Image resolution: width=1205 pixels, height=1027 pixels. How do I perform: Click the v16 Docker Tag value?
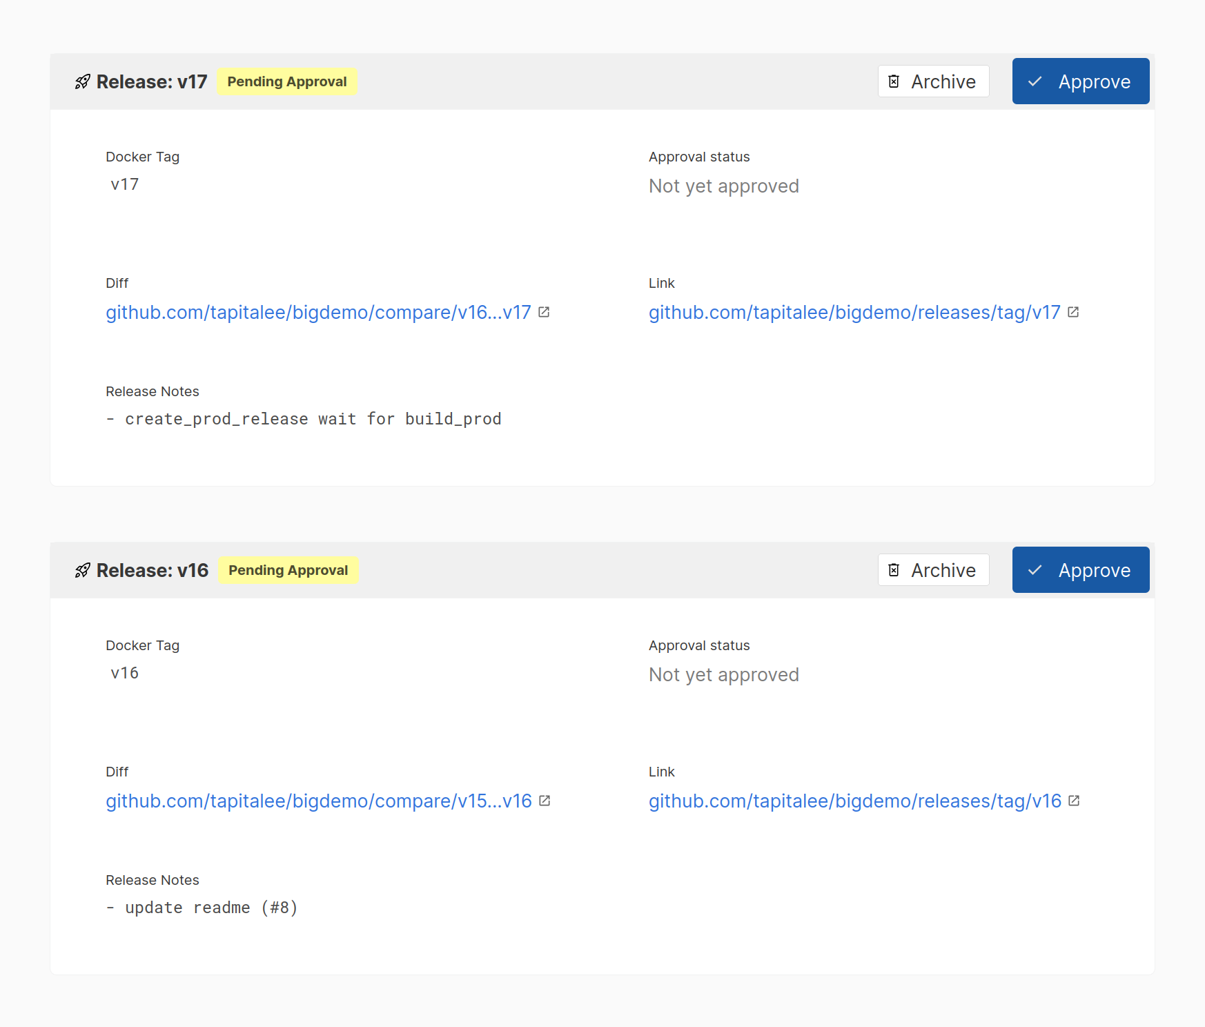click(125, 674)
